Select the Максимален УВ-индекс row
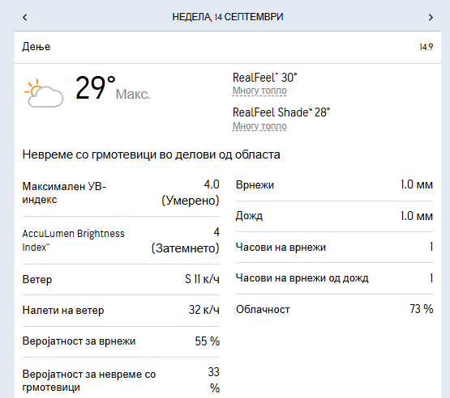 pos(121,193)
